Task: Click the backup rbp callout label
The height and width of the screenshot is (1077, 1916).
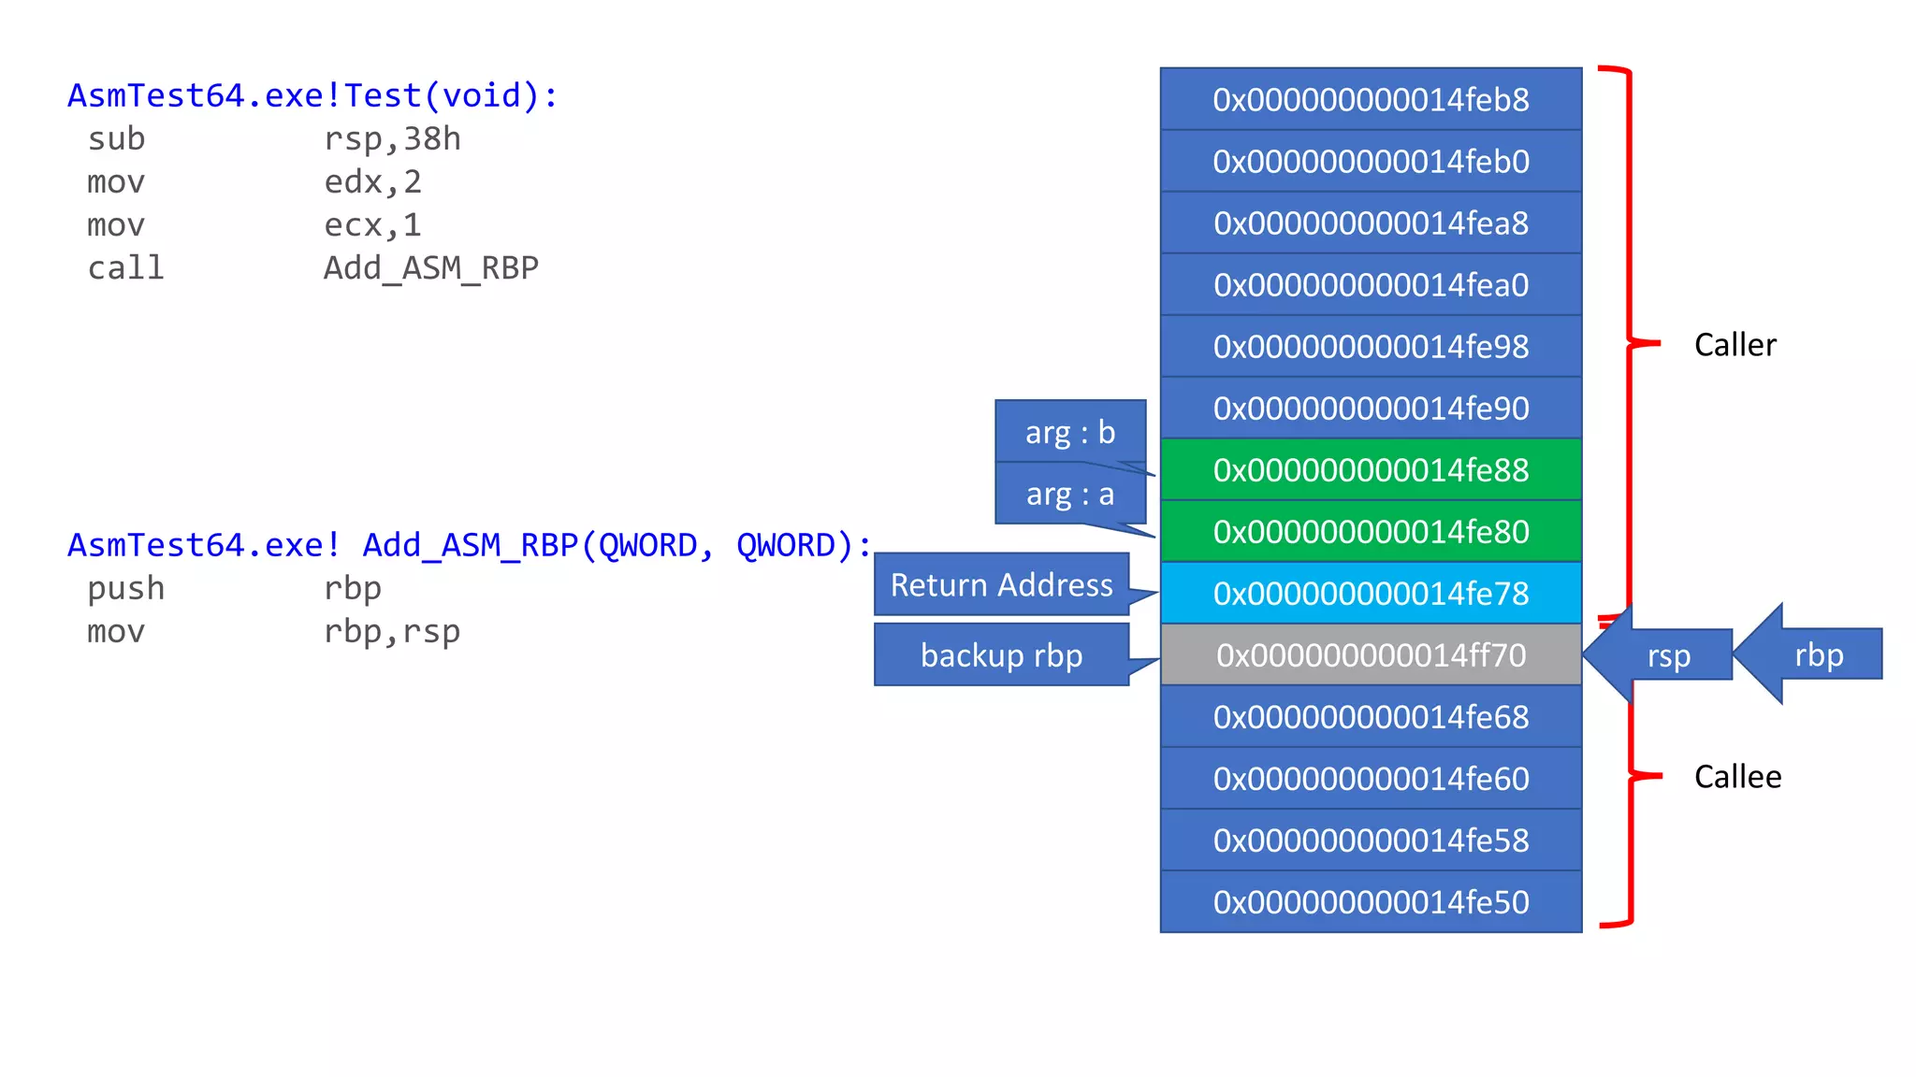Action: point(1001,655)
